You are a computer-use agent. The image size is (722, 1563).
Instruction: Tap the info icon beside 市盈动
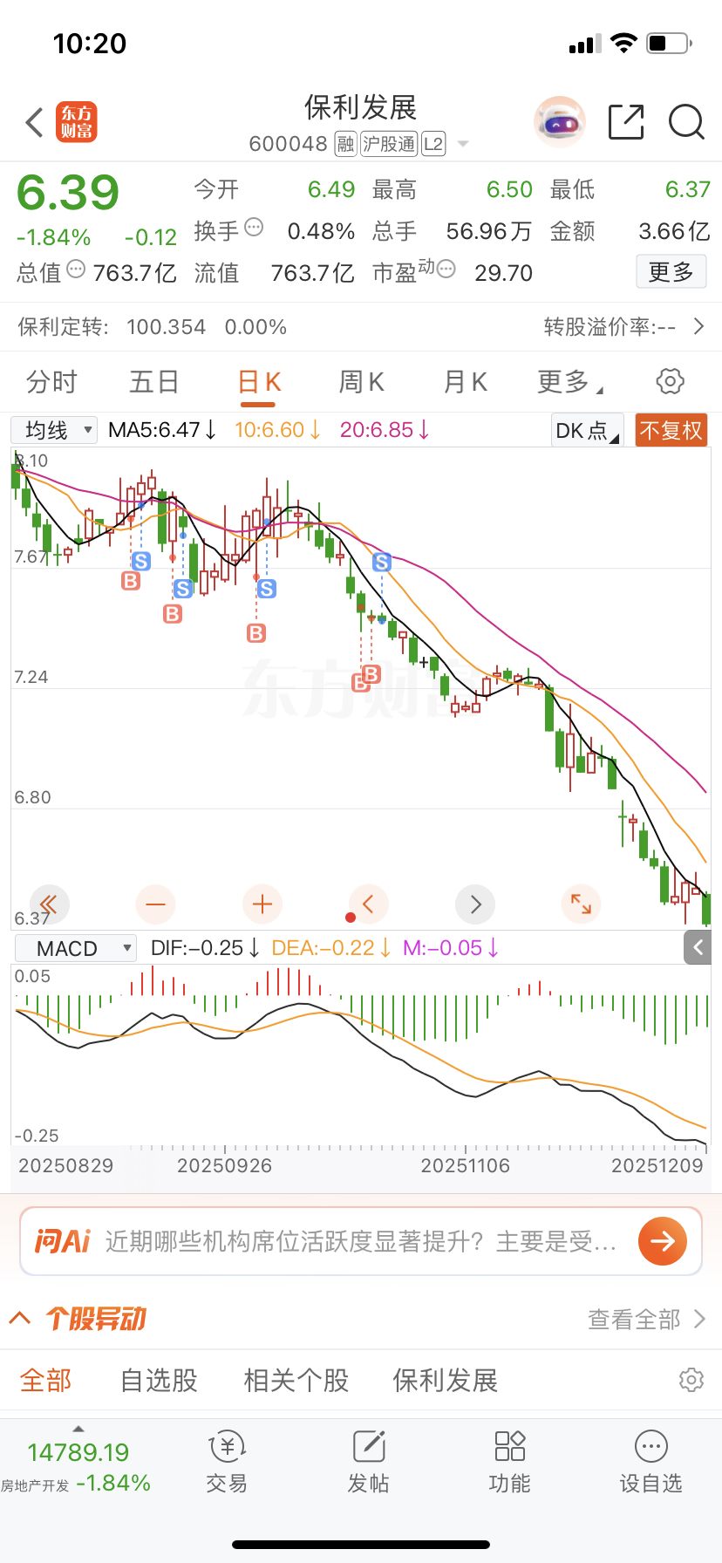coord(446,270)
